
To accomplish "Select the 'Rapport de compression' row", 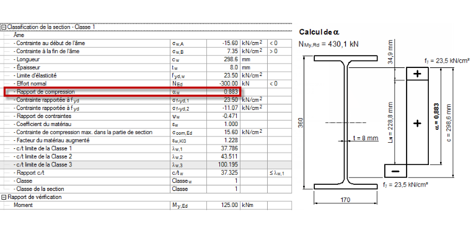I will tap(146, 91).
